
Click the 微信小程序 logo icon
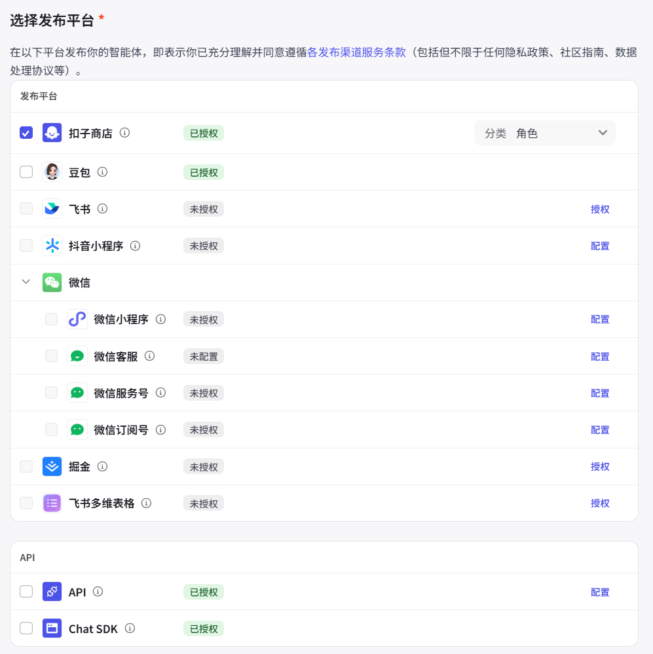pos(77,319)
